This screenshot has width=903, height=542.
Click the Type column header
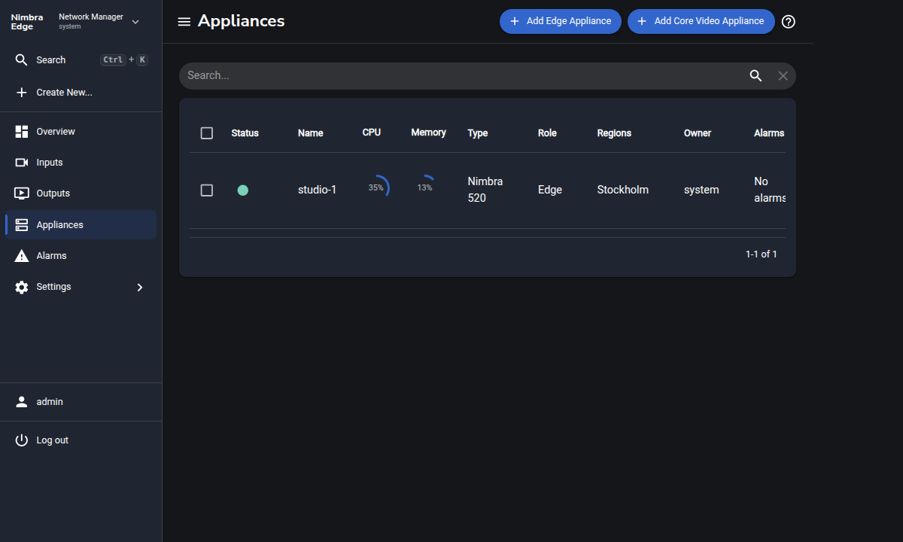point(478,133)
